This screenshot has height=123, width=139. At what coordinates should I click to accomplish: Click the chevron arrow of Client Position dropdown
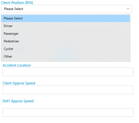[x=128, y=9]
